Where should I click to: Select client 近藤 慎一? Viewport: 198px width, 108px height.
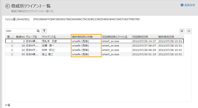point(48,46)
